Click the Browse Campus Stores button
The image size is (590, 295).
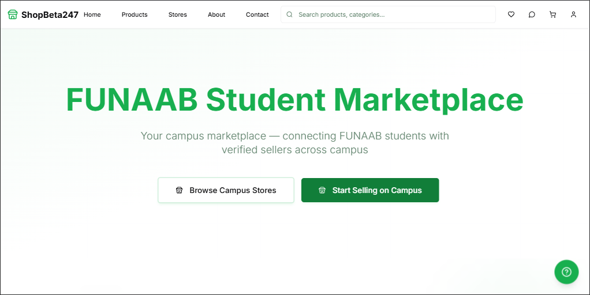(x=226, y=190)
